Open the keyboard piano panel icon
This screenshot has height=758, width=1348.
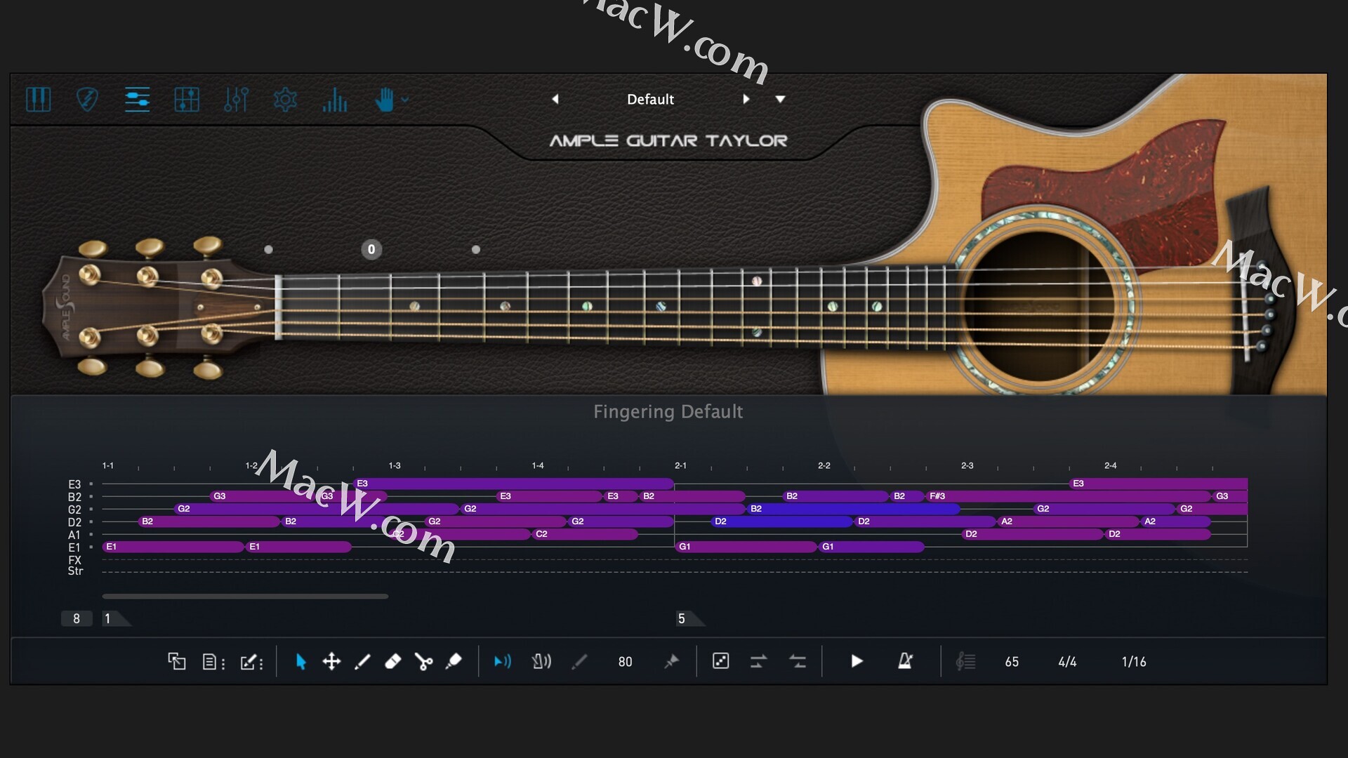[x=38, y=100]
